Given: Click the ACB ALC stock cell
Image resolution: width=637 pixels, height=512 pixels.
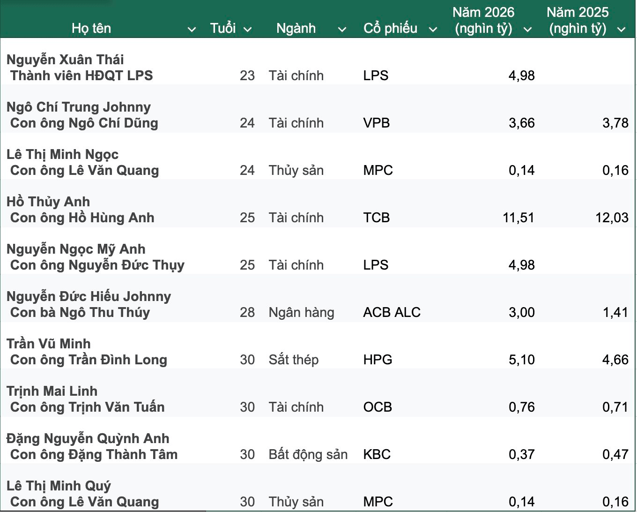Looking at the screenshot, I should point(392,312).
